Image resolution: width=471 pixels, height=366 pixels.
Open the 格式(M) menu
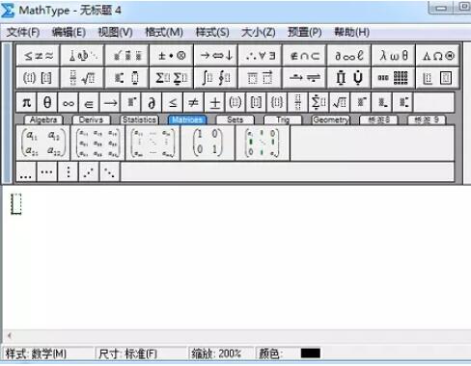[164, 32]
